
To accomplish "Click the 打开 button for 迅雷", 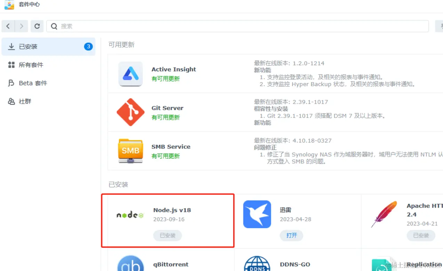I will (291, 236).
